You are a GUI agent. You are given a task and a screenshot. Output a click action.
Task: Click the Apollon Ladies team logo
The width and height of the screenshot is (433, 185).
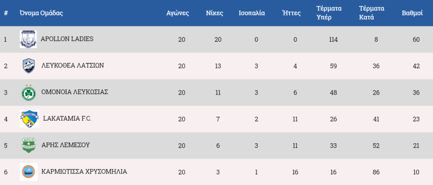(28, 39)
